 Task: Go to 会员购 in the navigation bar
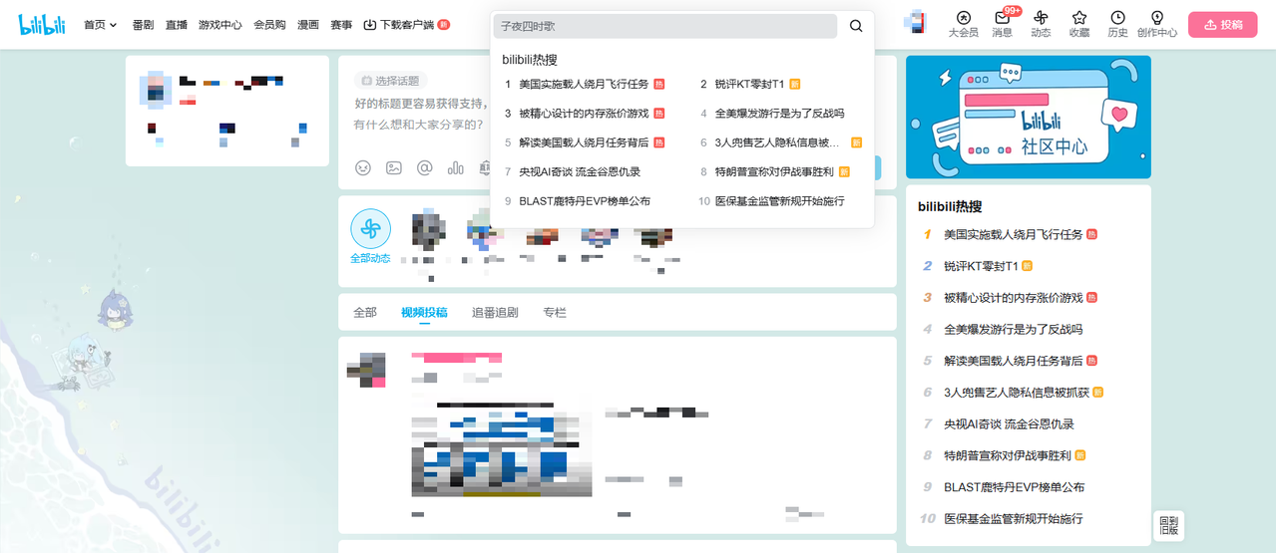269,25
